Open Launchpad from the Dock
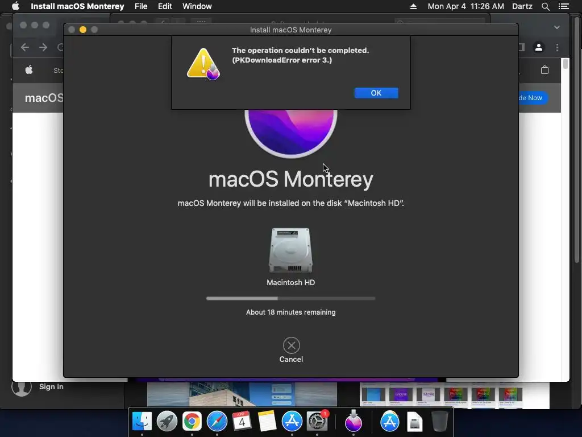The width and height of the screenshot is (582, 437). point(167,422)
